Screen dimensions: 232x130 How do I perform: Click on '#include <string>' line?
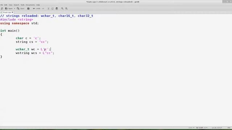pos(17,19)
